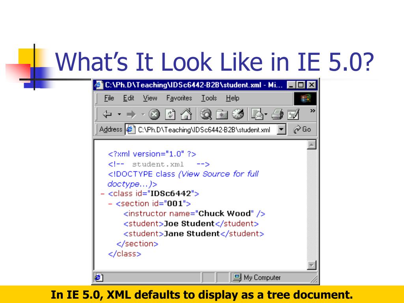The image size is (404, 303).
Task: Click the student.xml comment text
Action: click(158, 165)
